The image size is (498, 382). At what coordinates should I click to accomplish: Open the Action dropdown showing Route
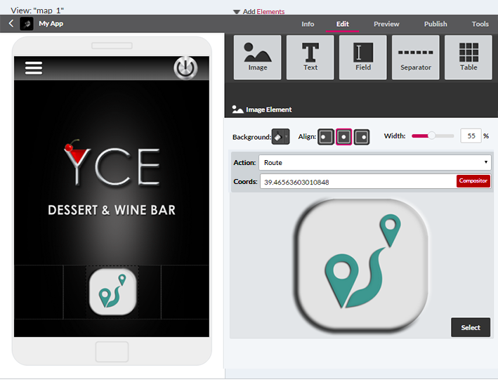pos(375,163)
